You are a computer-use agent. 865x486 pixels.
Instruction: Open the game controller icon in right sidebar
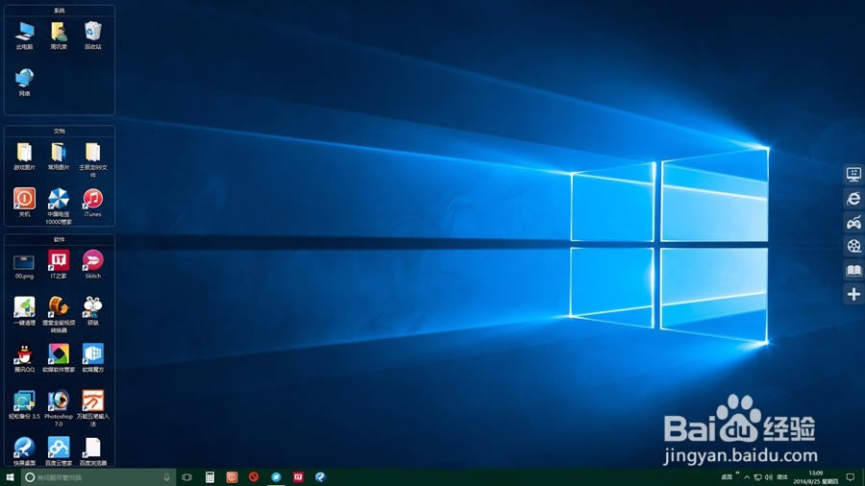[x=853, y=223]
